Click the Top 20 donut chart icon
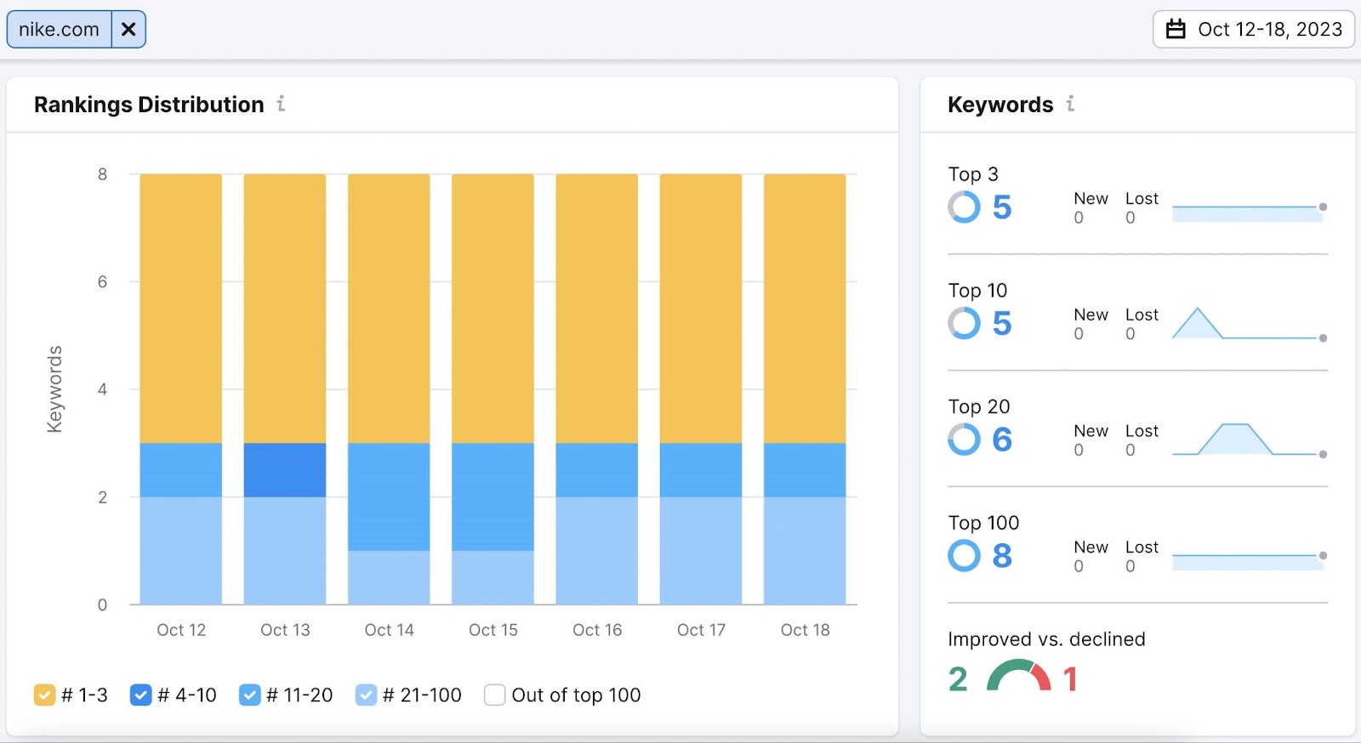Viewport: 1361px width, 743px height. [x=964, y=440]
